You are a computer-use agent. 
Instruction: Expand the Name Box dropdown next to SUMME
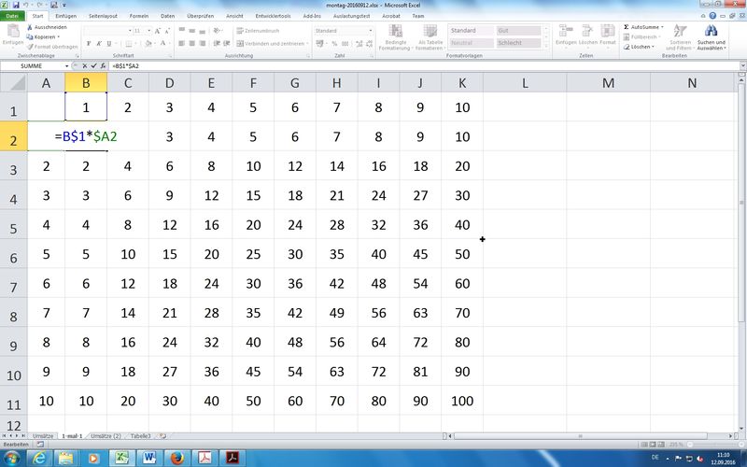[x=66, y=65]
